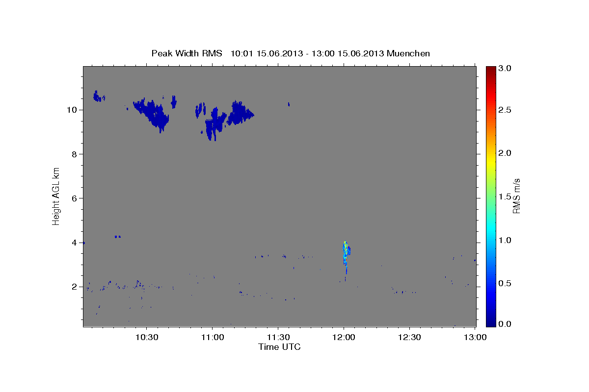Click the small cloud patch near 10:07 at 10.6 km

coord(98,96)
